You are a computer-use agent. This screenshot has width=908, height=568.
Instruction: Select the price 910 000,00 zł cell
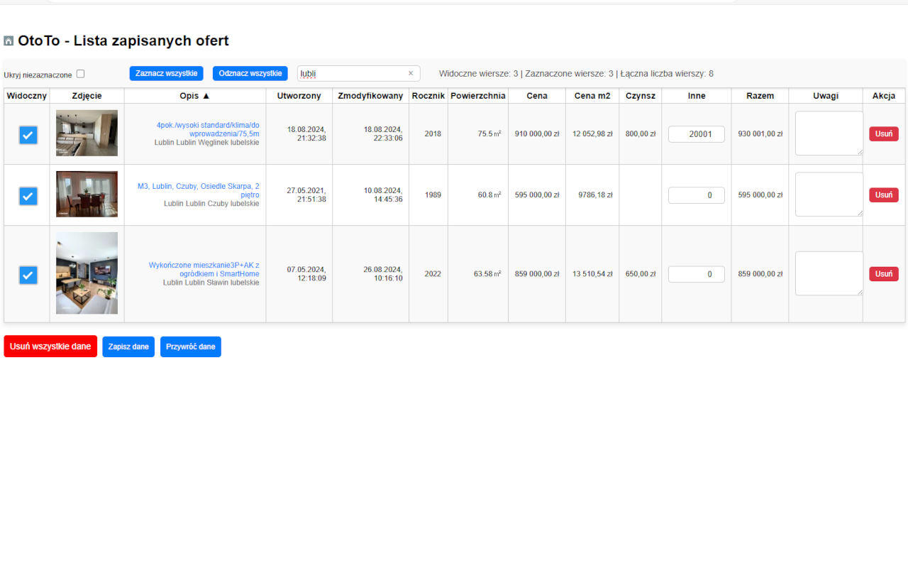[537, 134]
